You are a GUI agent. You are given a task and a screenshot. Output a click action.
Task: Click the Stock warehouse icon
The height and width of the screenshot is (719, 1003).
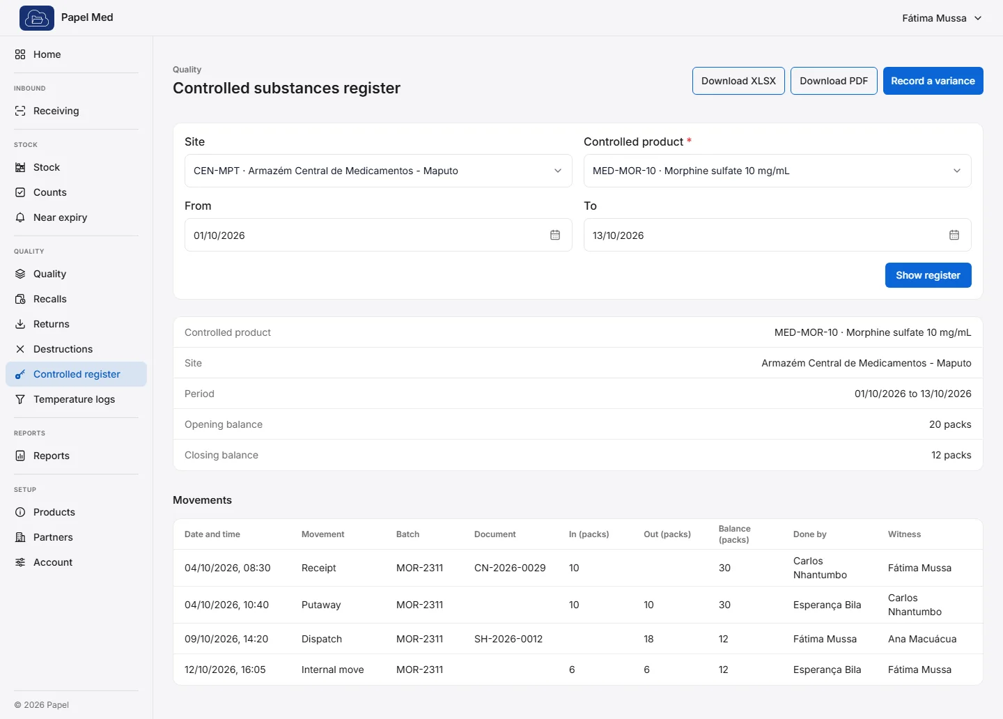(x=20, y=167)
